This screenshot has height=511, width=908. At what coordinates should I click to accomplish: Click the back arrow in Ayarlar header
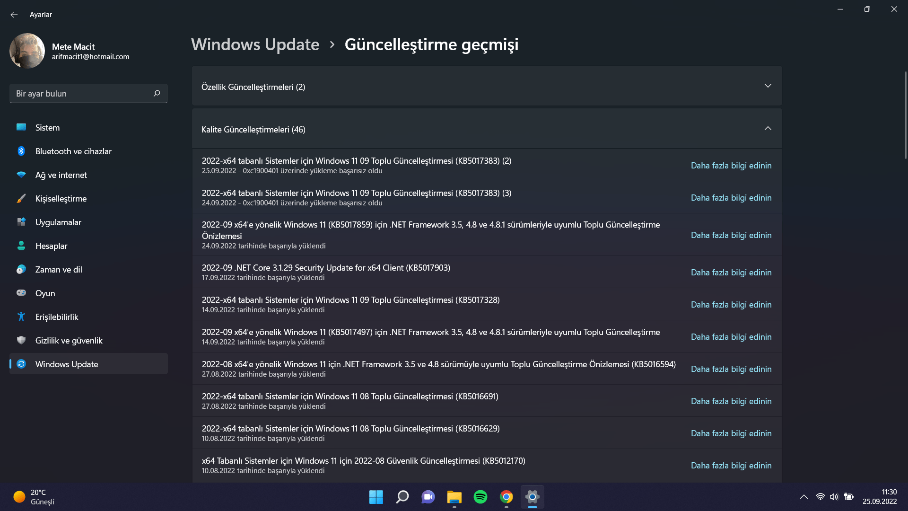pyautogui.click(x=14, y=15)
